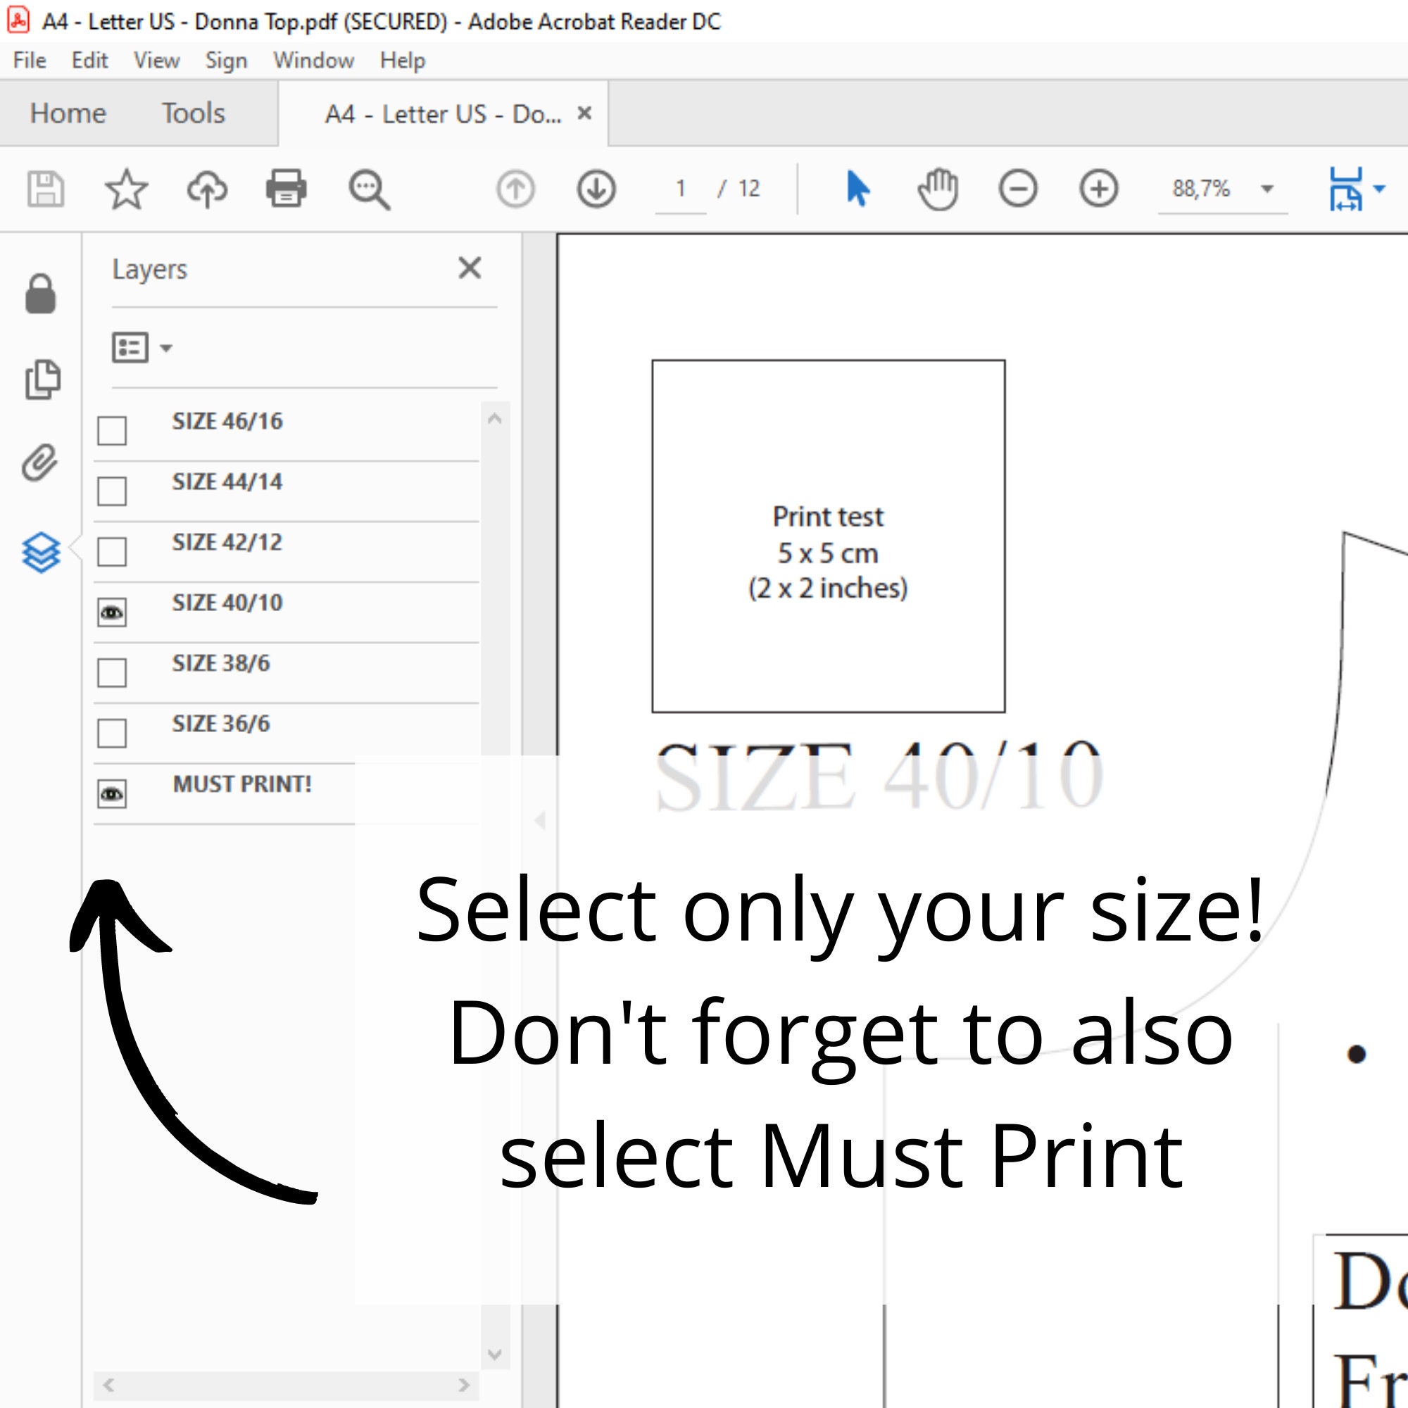Click the 'Print test' text in the square

(828, 517)
